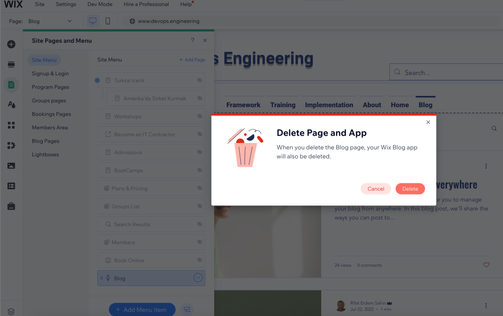Toggle visibility of Workshops page
Screen dimensions: 503x316
pyautogui.click(x=199, y=116)
